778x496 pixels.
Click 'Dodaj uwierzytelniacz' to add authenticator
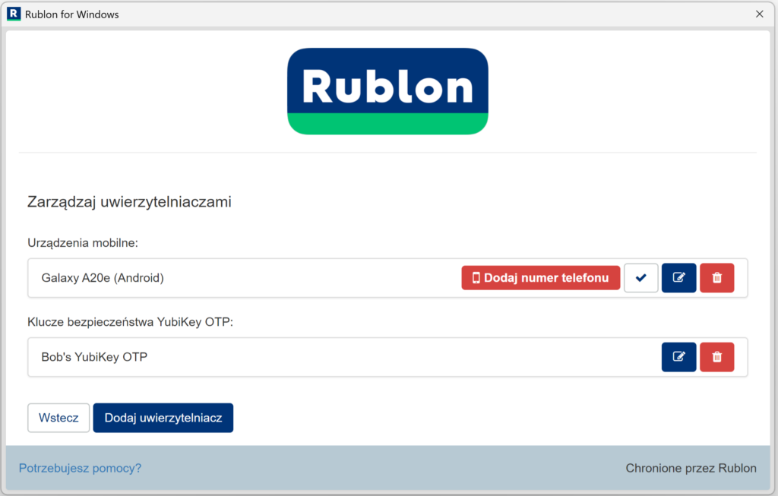(x=163, y=418)
